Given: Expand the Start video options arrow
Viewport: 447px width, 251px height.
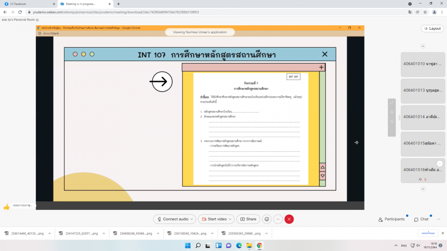Looking at the screenshot, I should (230, 219).
